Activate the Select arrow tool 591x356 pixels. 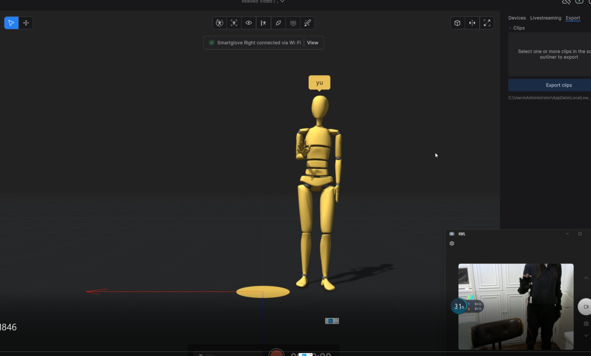11,23
